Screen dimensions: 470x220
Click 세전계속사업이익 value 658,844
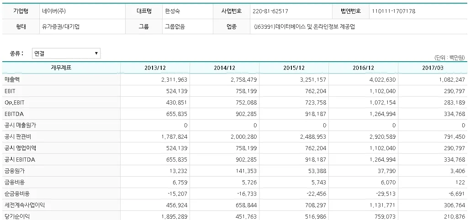246,205
